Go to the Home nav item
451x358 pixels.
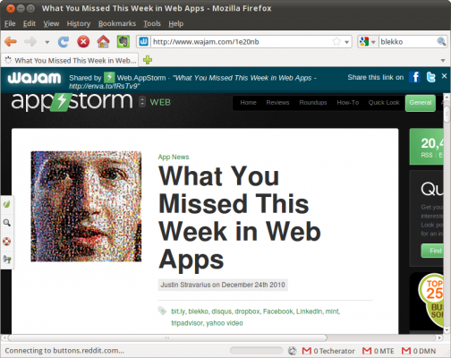point(248,103)
